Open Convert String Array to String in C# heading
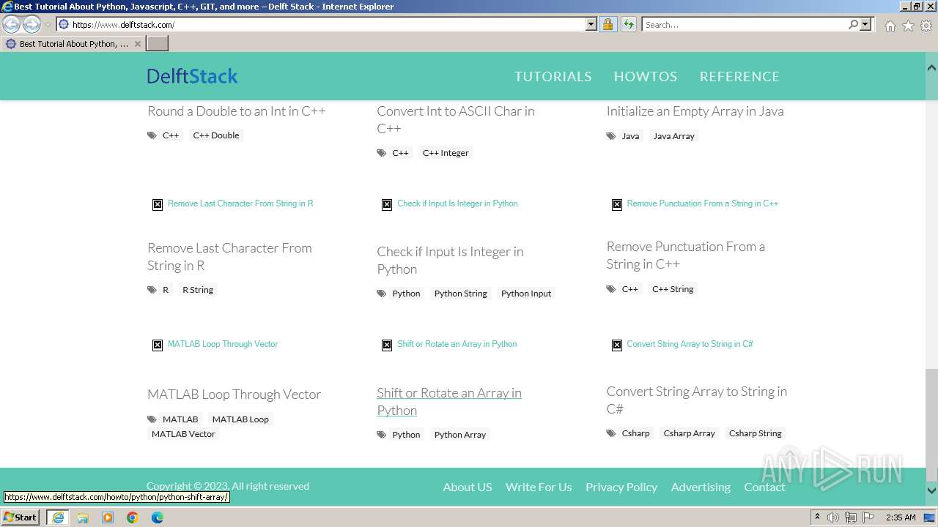The width and height of the screenshot is (938, 527). pos(696,400)
